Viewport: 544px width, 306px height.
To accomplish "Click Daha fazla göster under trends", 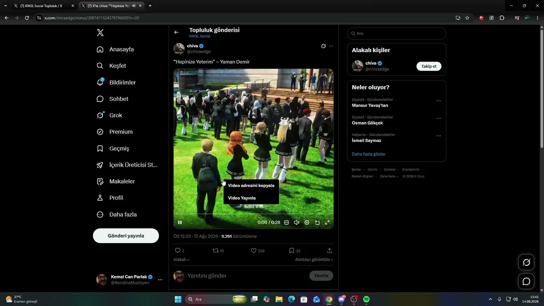I will pyautogui.click(x=369, y=154).
